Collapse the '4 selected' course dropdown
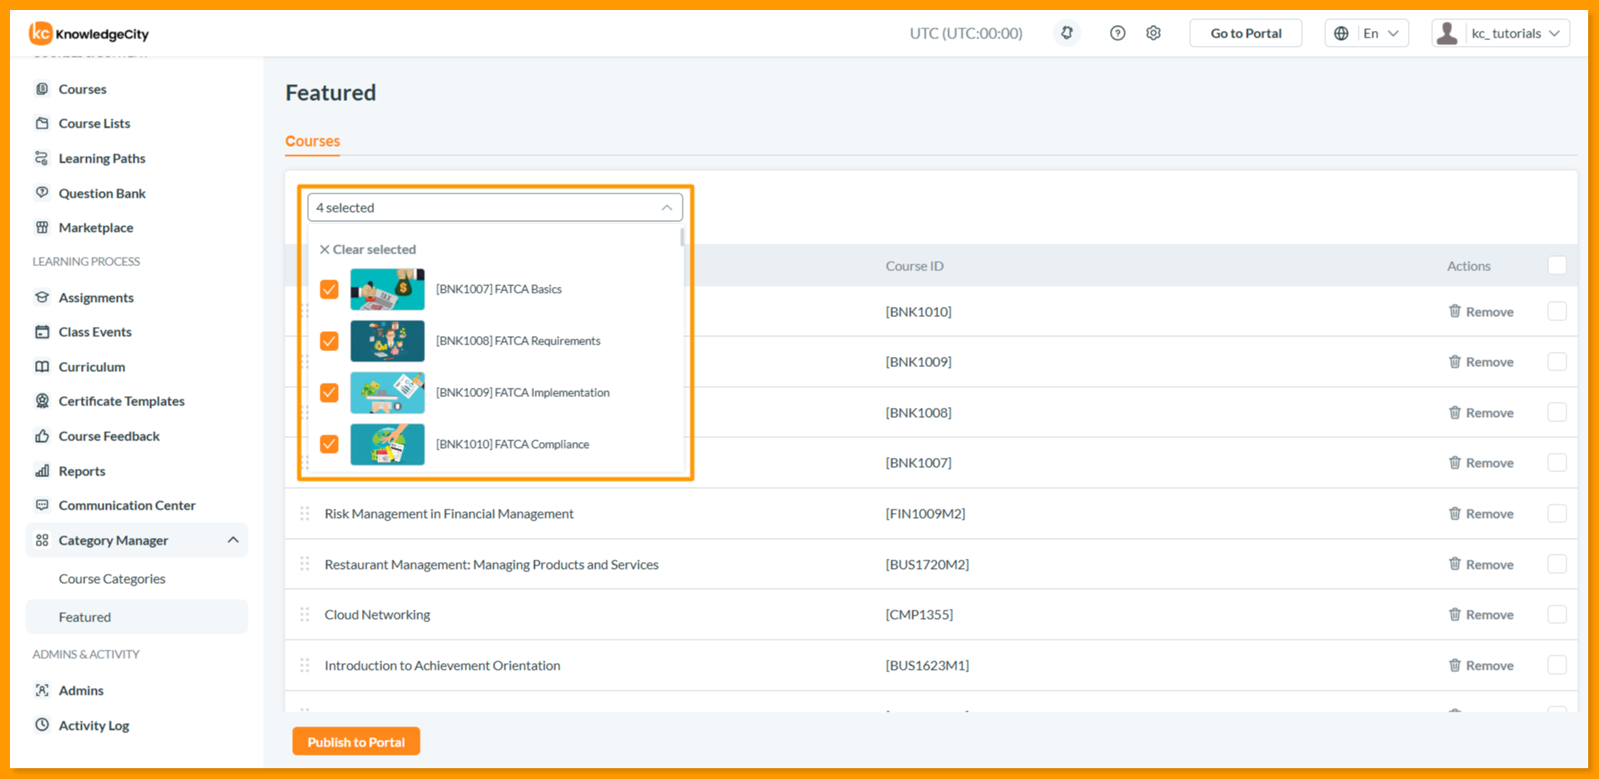This screenshot has width=1599, height=779. 495,208
